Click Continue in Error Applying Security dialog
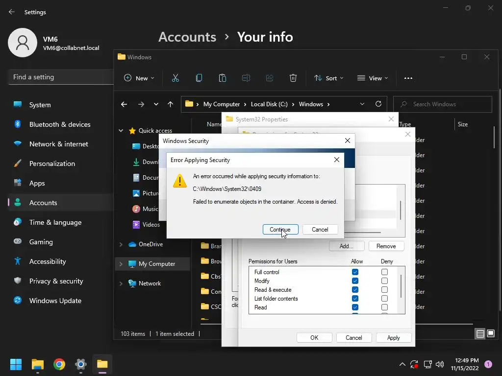502x376 pixels. (280, 230)
